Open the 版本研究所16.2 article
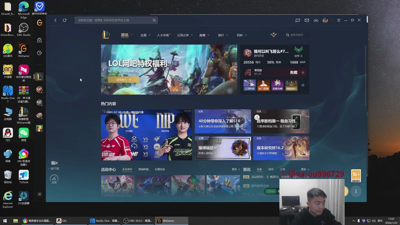 pyautogui.click(x=281, y=148)
